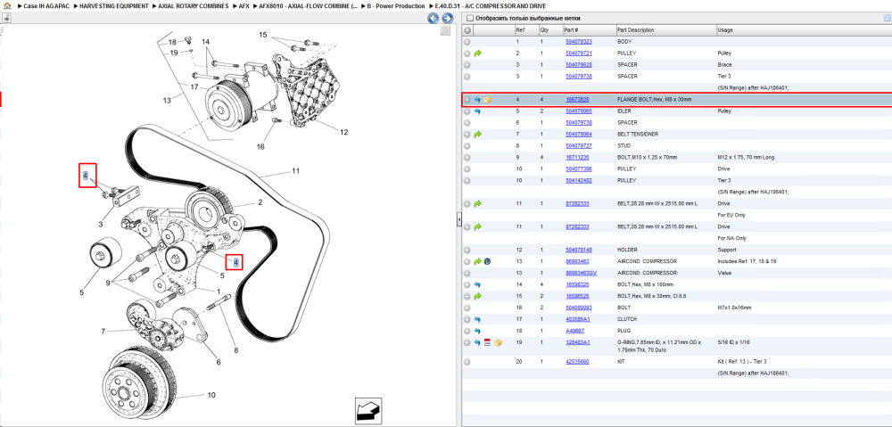Image resolution: width=892 pixels, height=427 pixels.
Task: Sort by the Ref column header
Action: [525, 30]
